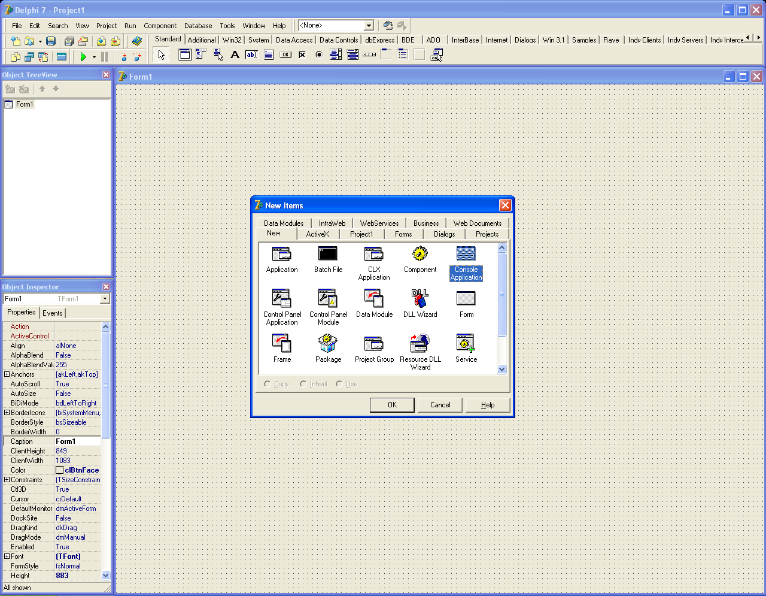766x596 pixels.
Task: Choose Service item in New Items
Action: point(466,349)
